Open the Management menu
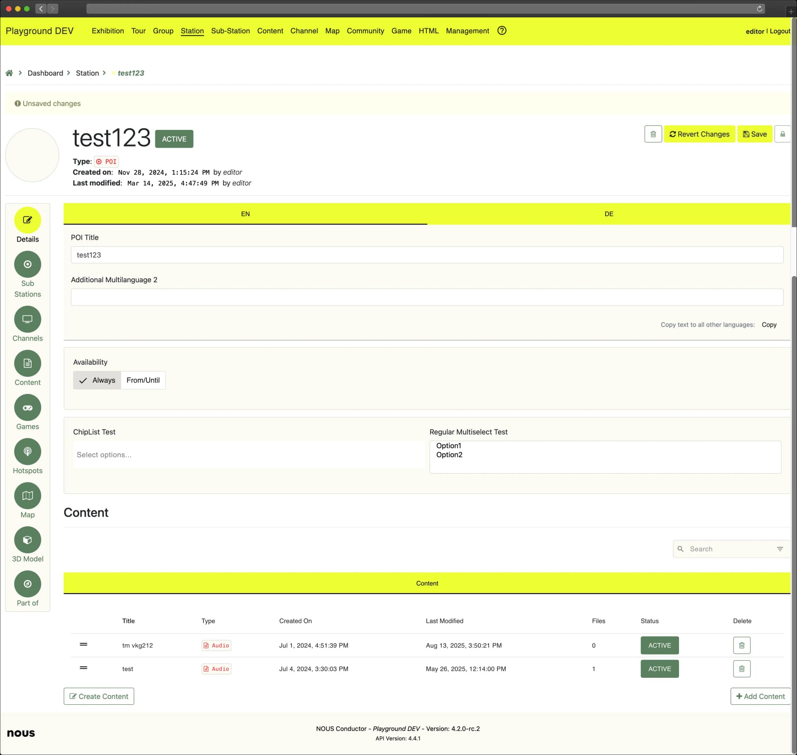The width and height of the screenshot is (797, 755). coord(467,31)
